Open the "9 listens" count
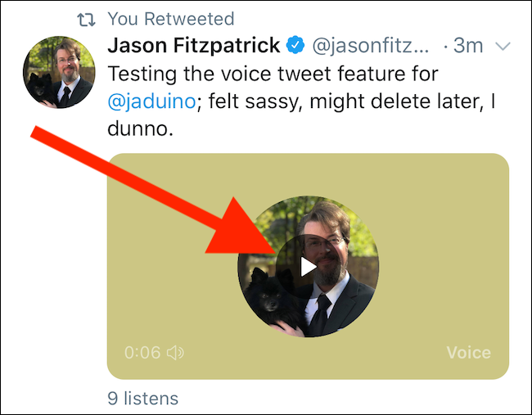The height and width of the screenshot is (415, 532). [x=142, y=399]
